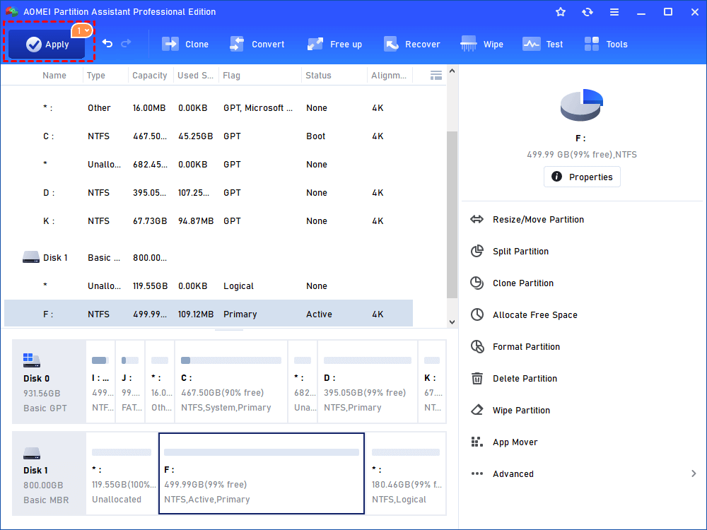Choose Allocate Free Space
707x530 pixels.
tap(534, 314)
